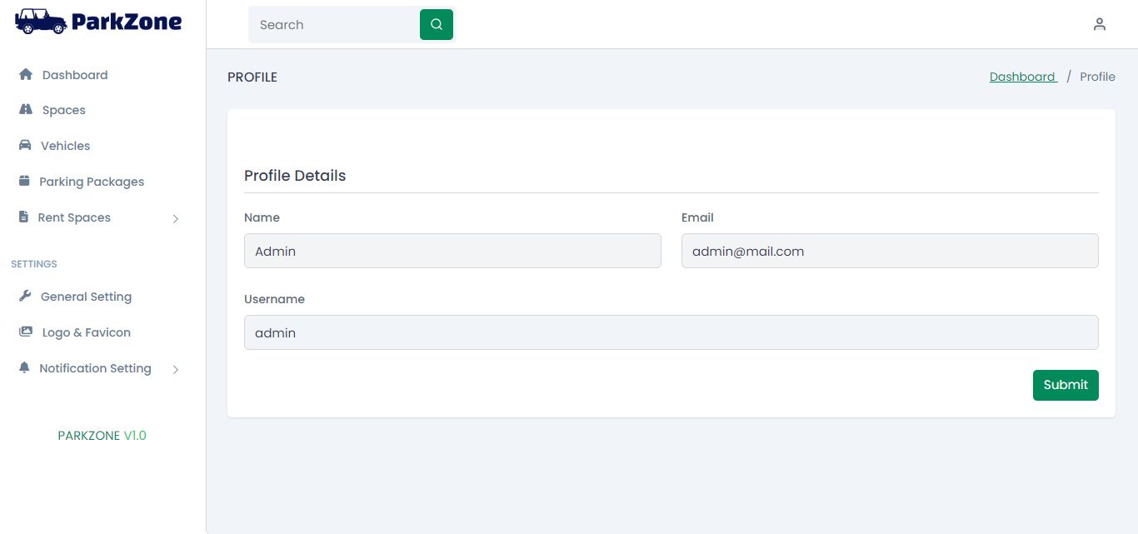1138x534 pixels.
Task: Open the Rent Spaces submenu
Action: tap(74, 217)
